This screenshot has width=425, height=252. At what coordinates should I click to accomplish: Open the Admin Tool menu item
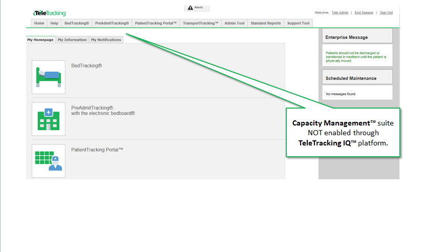point(235,24)
